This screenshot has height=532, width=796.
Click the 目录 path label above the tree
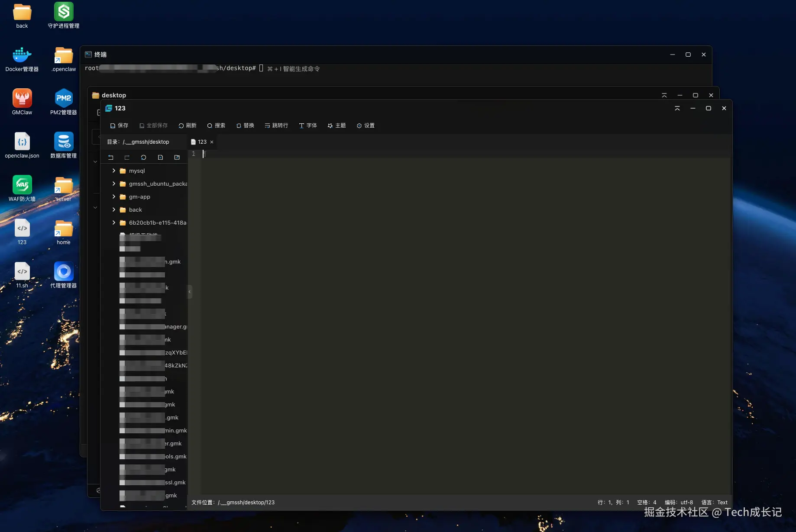138,142
